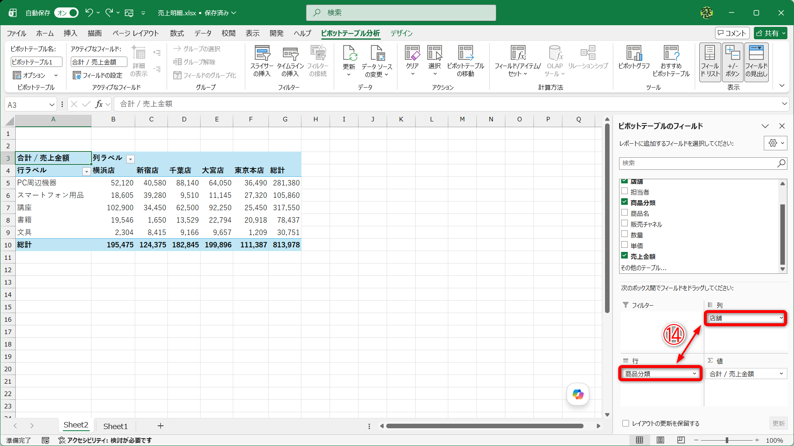Click the user account avatar

tap(707, 13)
